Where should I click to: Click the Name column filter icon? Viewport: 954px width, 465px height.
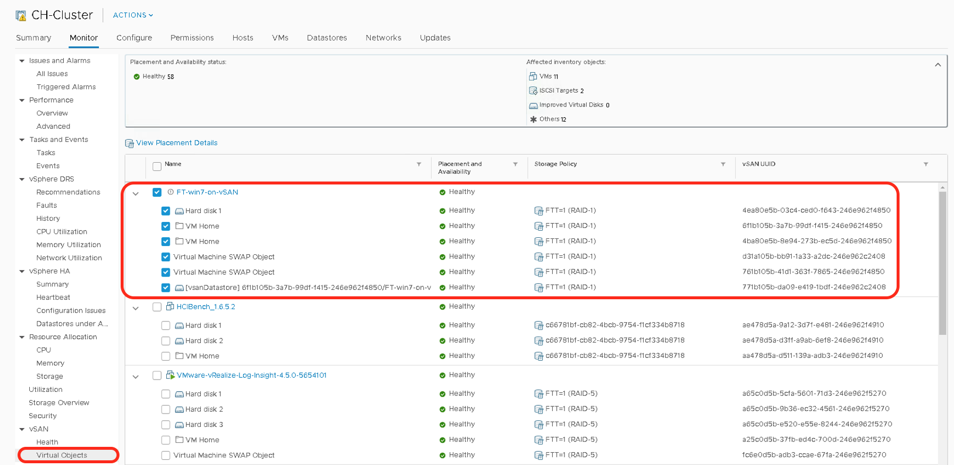click(x=419, y=165)
